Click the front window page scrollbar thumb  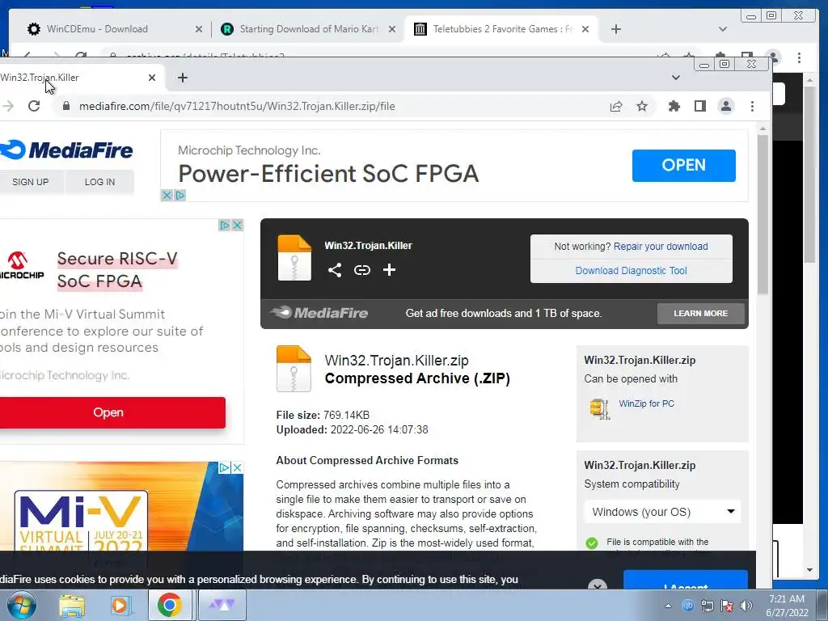click(x=763, y=213)
